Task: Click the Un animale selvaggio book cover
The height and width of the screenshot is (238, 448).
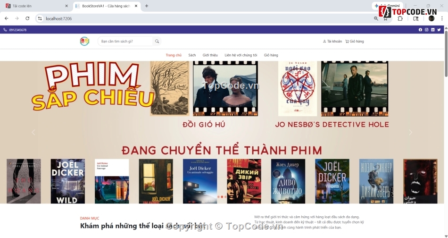Action: click(200, 181)
